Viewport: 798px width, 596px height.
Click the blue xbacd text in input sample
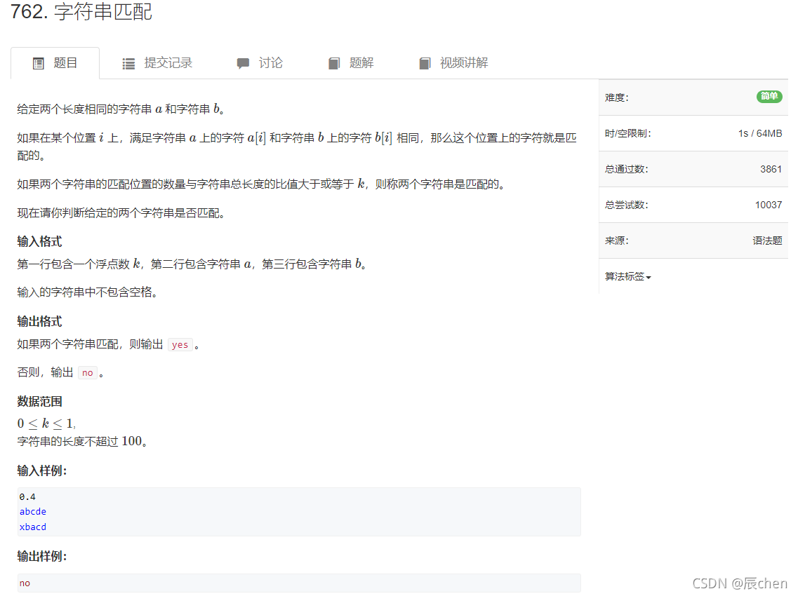coord(32,527)
